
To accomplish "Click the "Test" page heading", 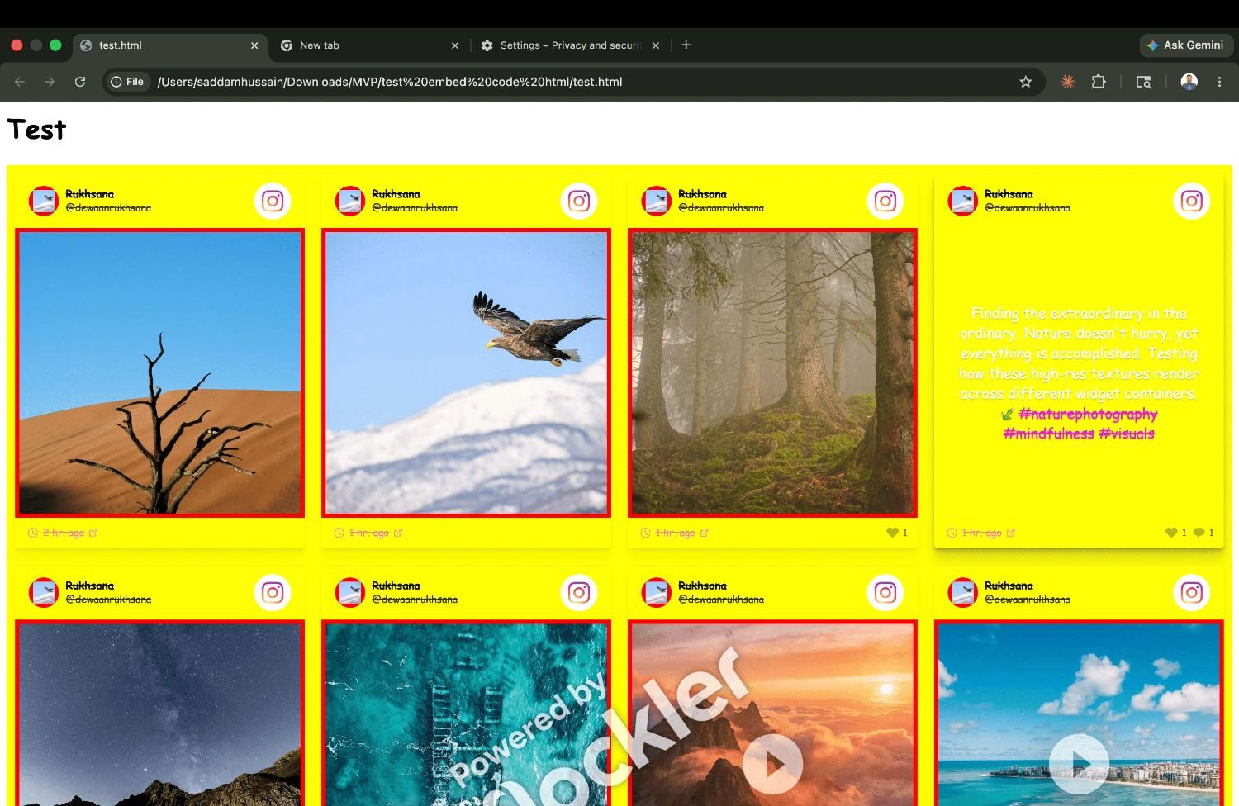I will pyautogui.click(x=36, y=130).
